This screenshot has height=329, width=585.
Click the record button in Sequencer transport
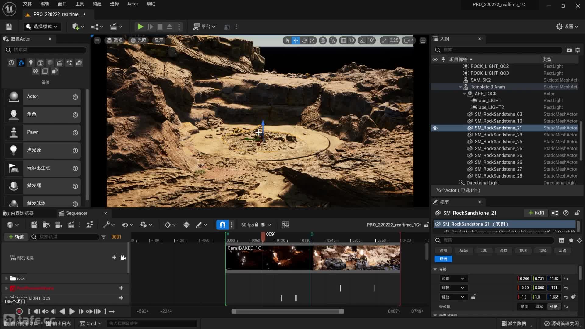pos(19,311)
